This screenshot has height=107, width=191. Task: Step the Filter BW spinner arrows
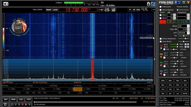coord(188,29)
